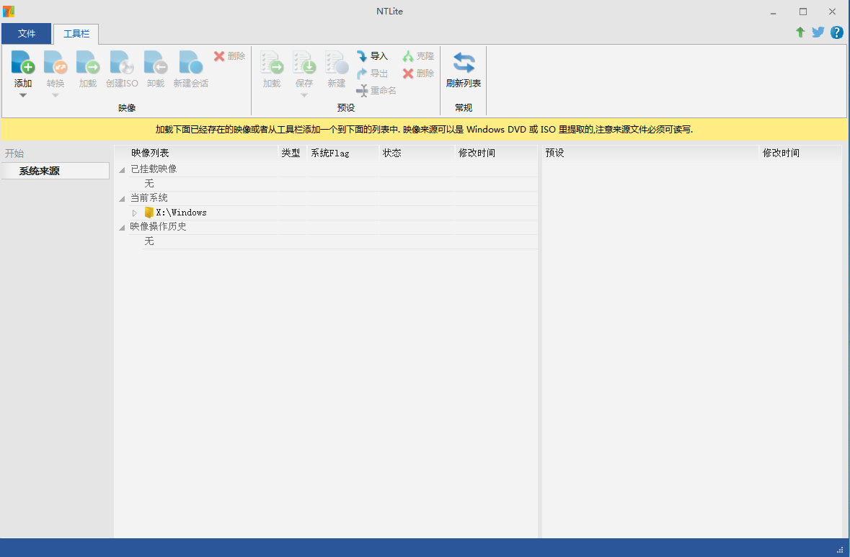
Task: Click the 转换 (Convert) icon
Action: point(56,63)
